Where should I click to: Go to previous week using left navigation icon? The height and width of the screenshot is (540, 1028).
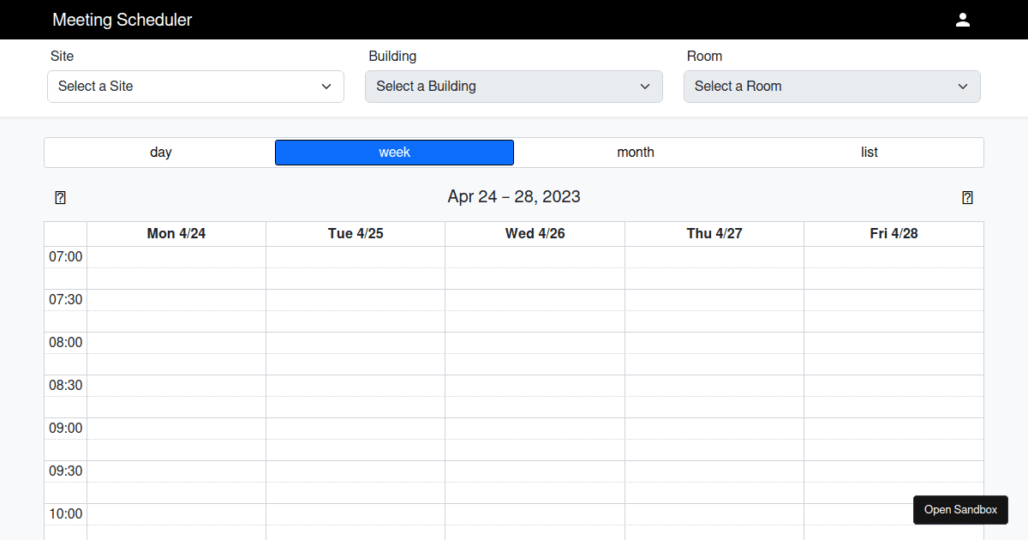tap(60, 198)
